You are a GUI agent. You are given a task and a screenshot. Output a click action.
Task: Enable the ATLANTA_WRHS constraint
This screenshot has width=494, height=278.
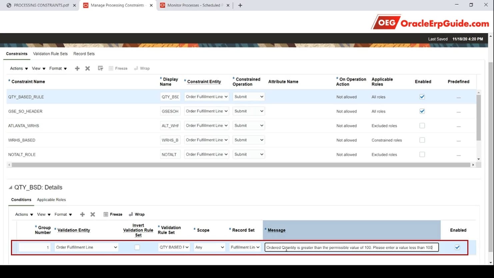[x=422, y=125]
